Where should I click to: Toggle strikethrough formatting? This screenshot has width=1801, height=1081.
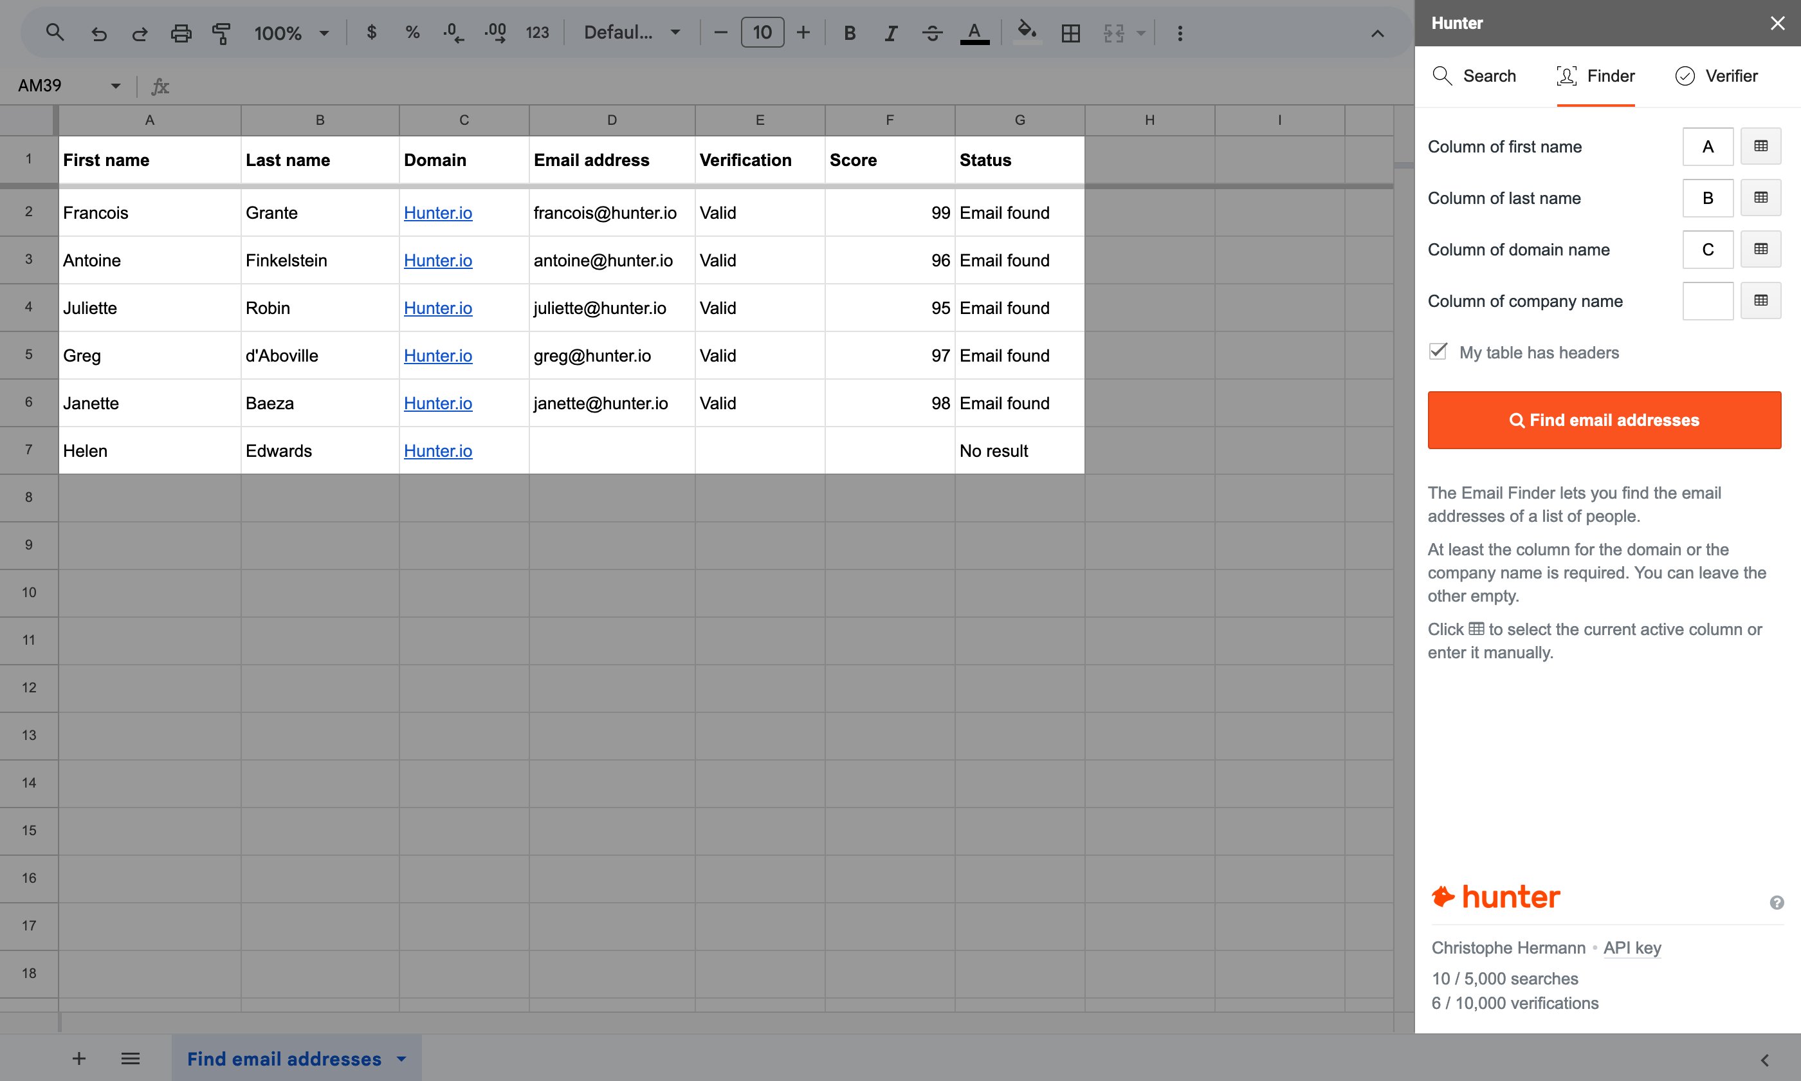(932, 33)
